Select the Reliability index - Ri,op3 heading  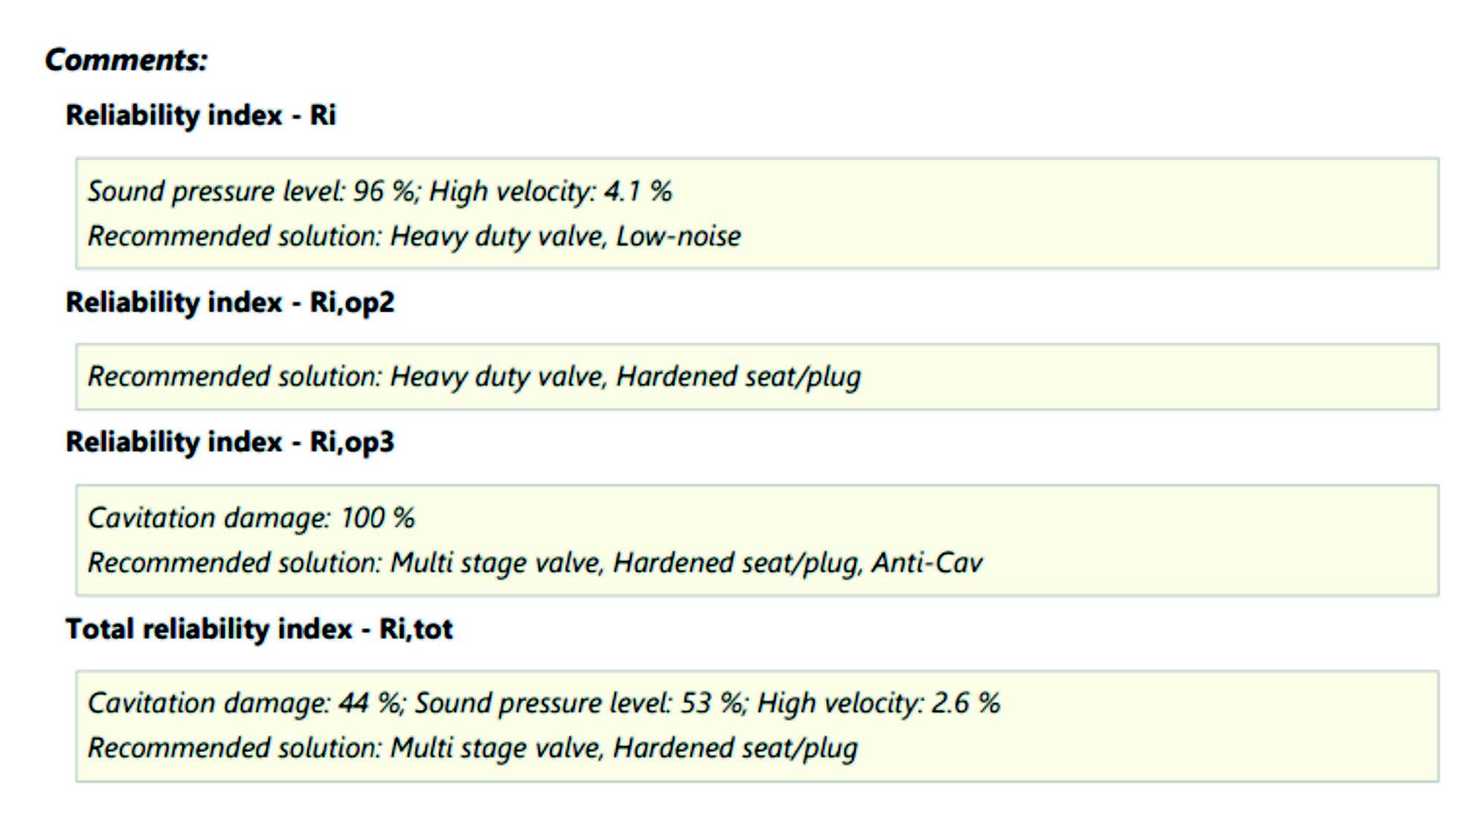[x=230, y=443]
